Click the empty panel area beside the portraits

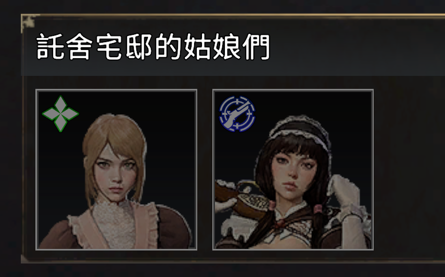tap(409, 169)
